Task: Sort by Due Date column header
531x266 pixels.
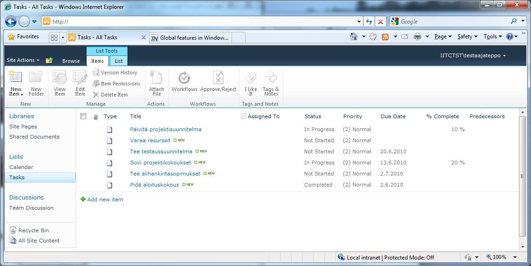Action: 393,116
